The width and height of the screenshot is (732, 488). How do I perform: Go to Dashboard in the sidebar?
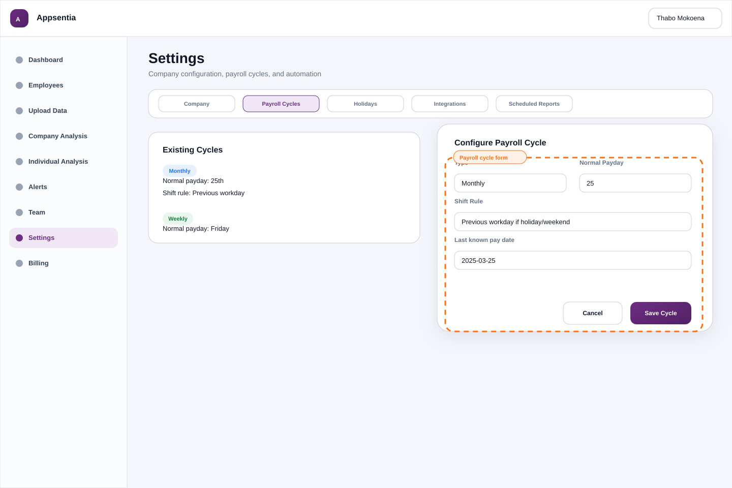(64, 60)
